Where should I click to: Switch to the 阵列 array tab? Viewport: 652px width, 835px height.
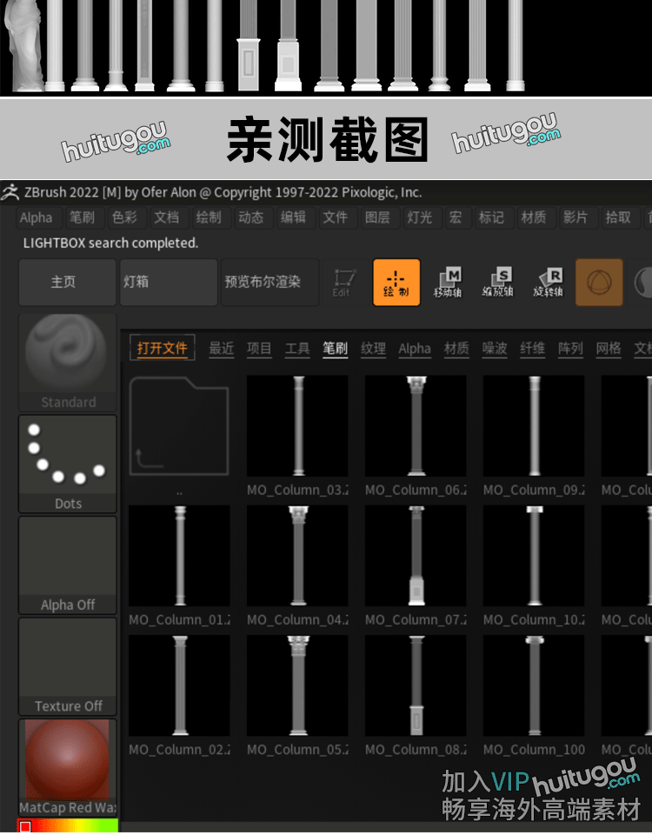(x=570, y=349)
